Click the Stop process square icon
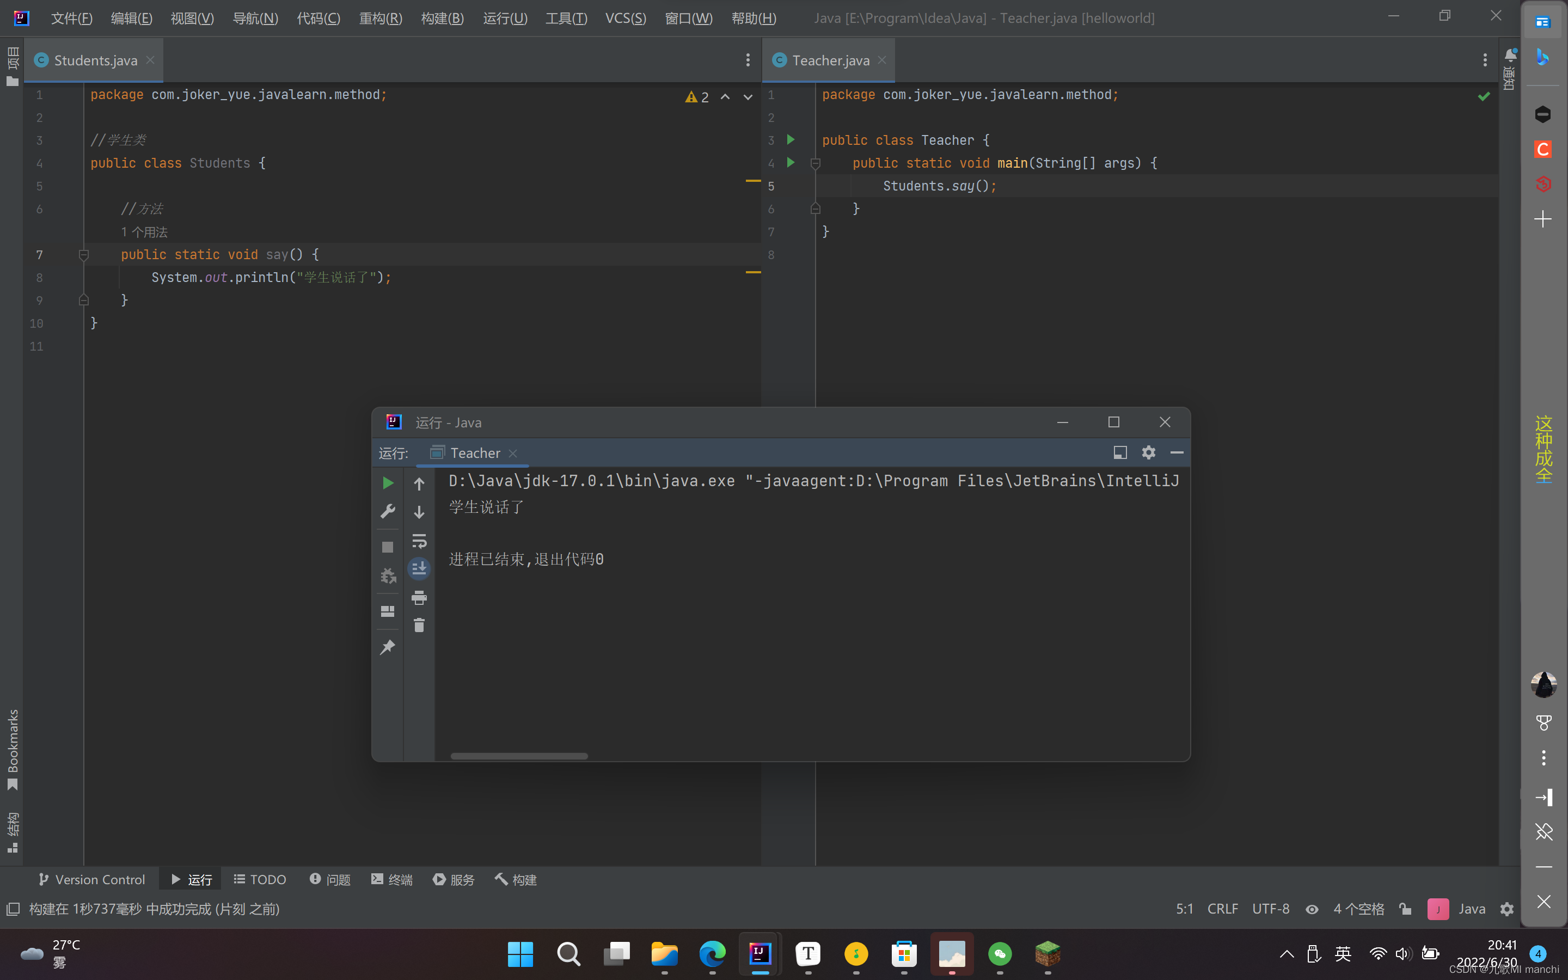The image size is (1568, 980). click(x=388, y=547)
